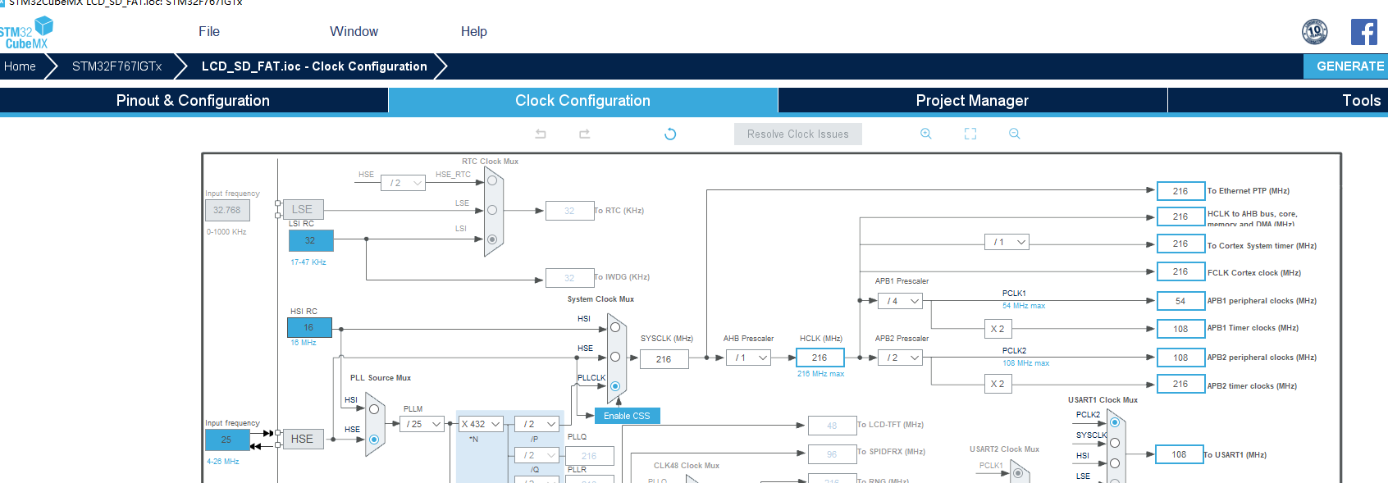
Task: Edit the HSE input frequency 25 field
Action: 227,440
